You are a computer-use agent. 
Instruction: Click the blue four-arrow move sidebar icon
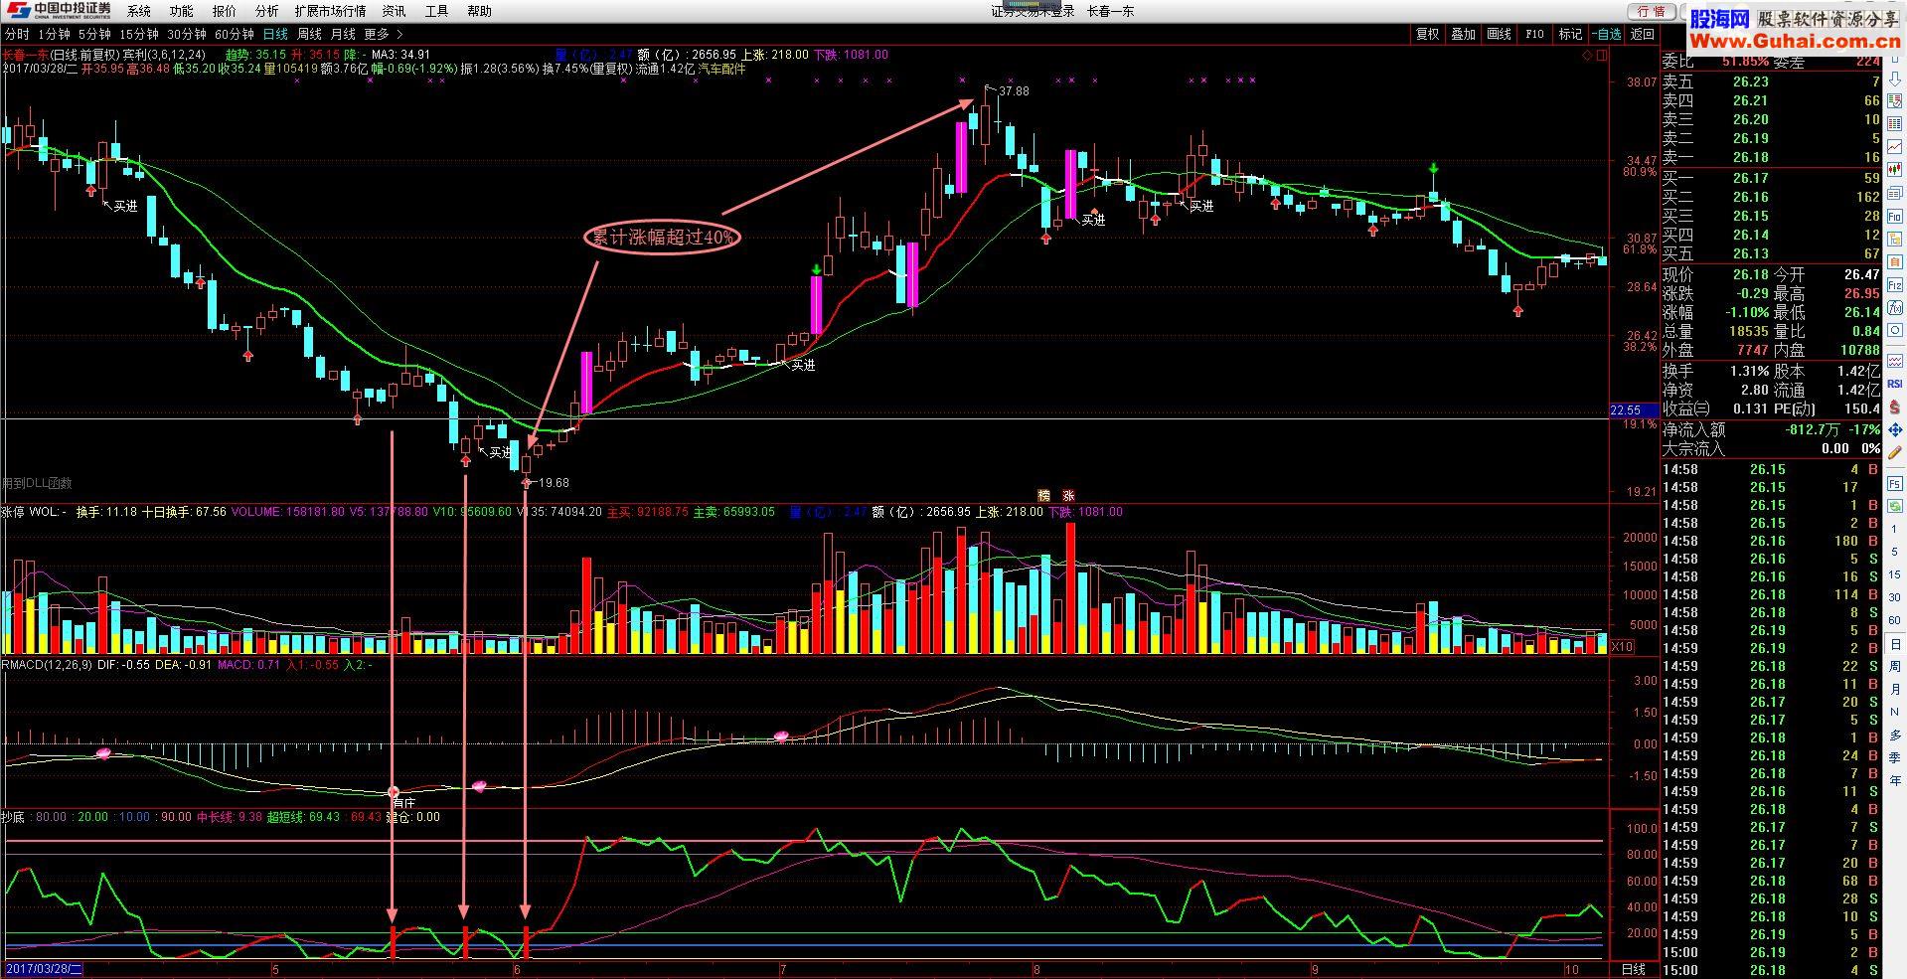pyautogui.click(x=1895, y=429)
